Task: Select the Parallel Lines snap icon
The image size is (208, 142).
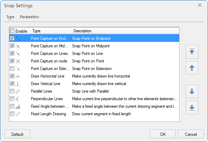Action: pos(18,91)
